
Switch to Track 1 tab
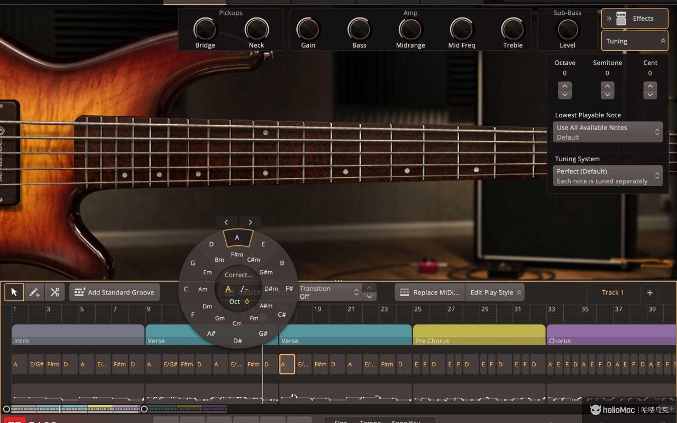coord(612,292)
